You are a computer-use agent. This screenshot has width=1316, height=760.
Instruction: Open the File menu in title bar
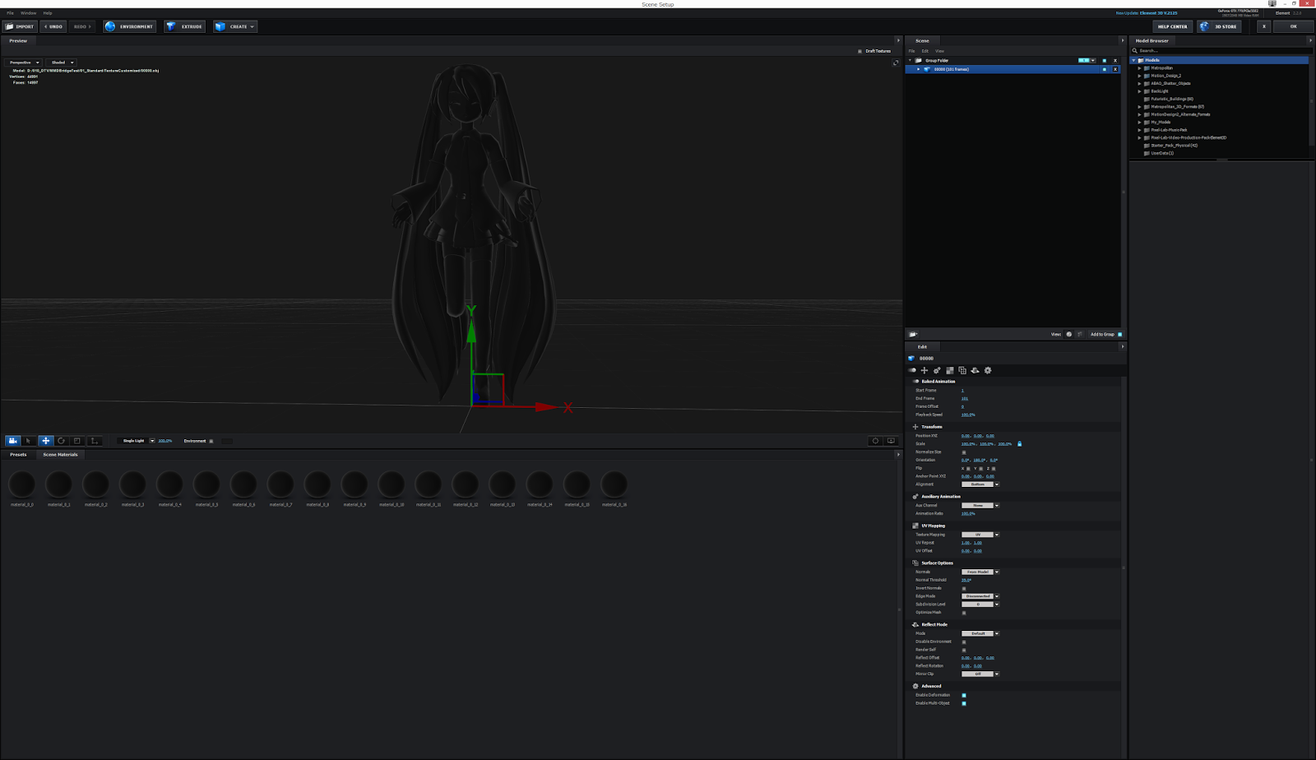(11, 13)
